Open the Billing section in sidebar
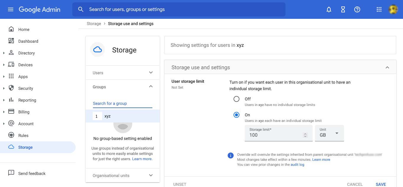 (24, 112)
